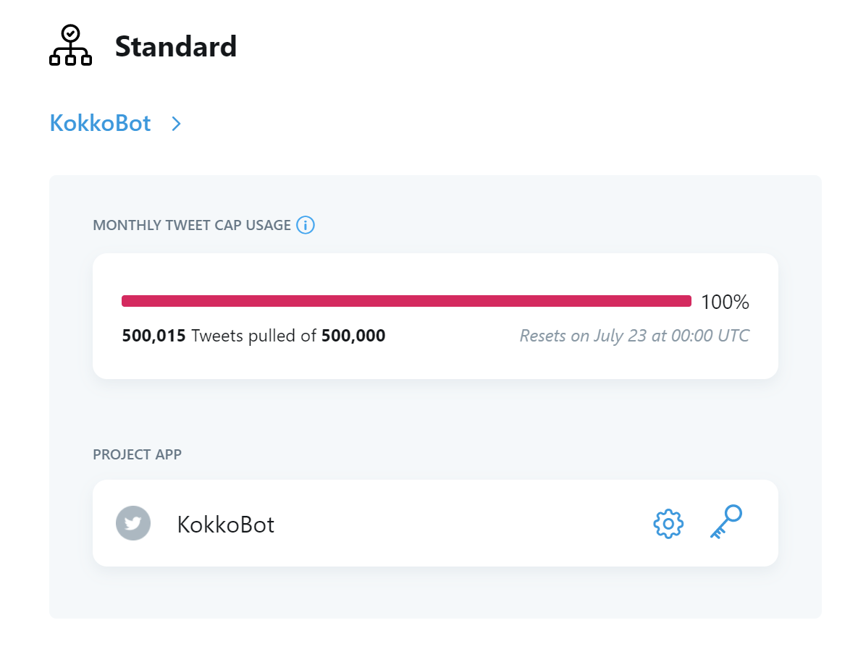The width and height of the screenshot is (858, 649).
Task: Click the 500,015 tweets pulled count
Action: coord(153,336)
